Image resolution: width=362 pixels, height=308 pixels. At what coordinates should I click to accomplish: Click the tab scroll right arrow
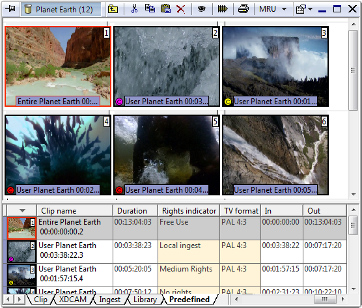[x=20, y=300]
